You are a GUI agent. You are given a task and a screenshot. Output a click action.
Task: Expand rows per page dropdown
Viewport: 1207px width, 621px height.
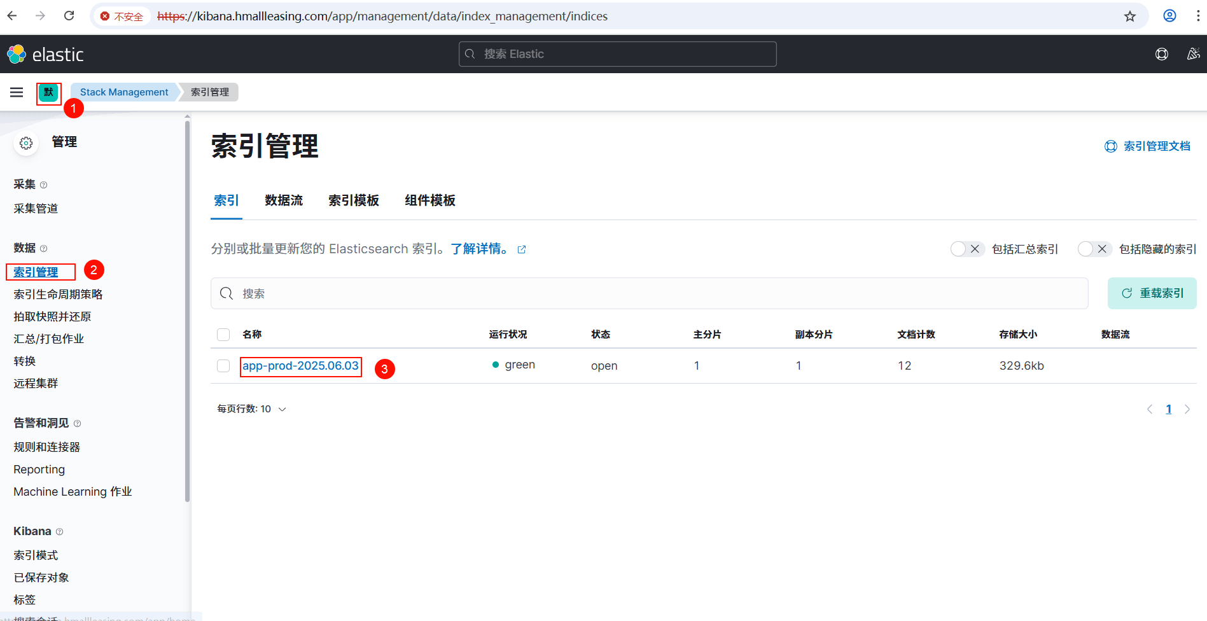[251, 409]
